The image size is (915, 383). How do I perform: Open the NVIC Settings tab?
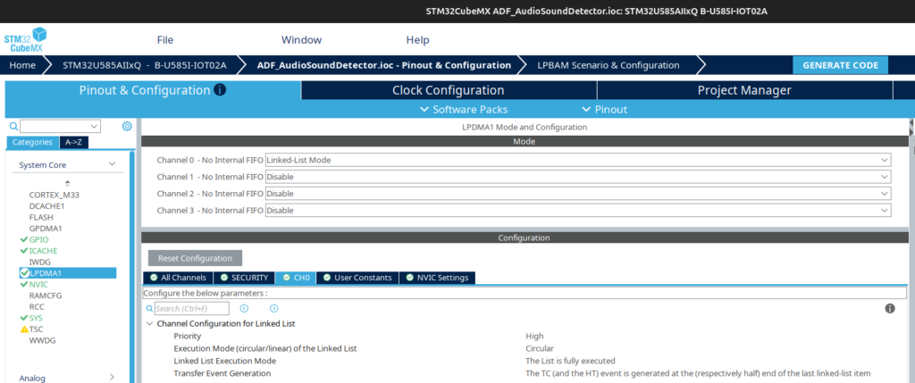437,278
